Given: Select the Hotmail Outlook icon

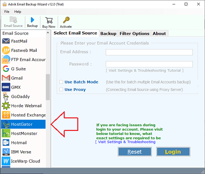Looking at the screenshot, I should (6, 142).
